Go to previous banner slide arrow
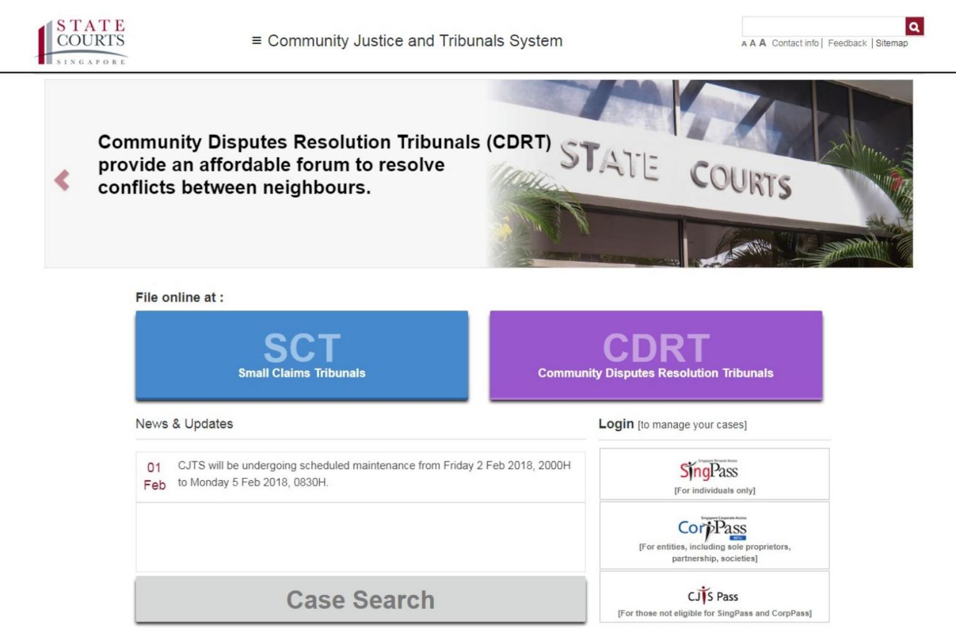Viewport: 956px width, 637px height. point(62,180)
